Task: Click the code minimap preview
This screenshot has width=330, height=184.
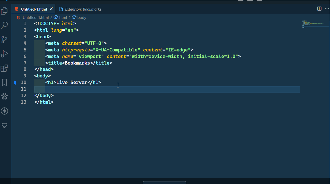Action: (x=313, y=24)
